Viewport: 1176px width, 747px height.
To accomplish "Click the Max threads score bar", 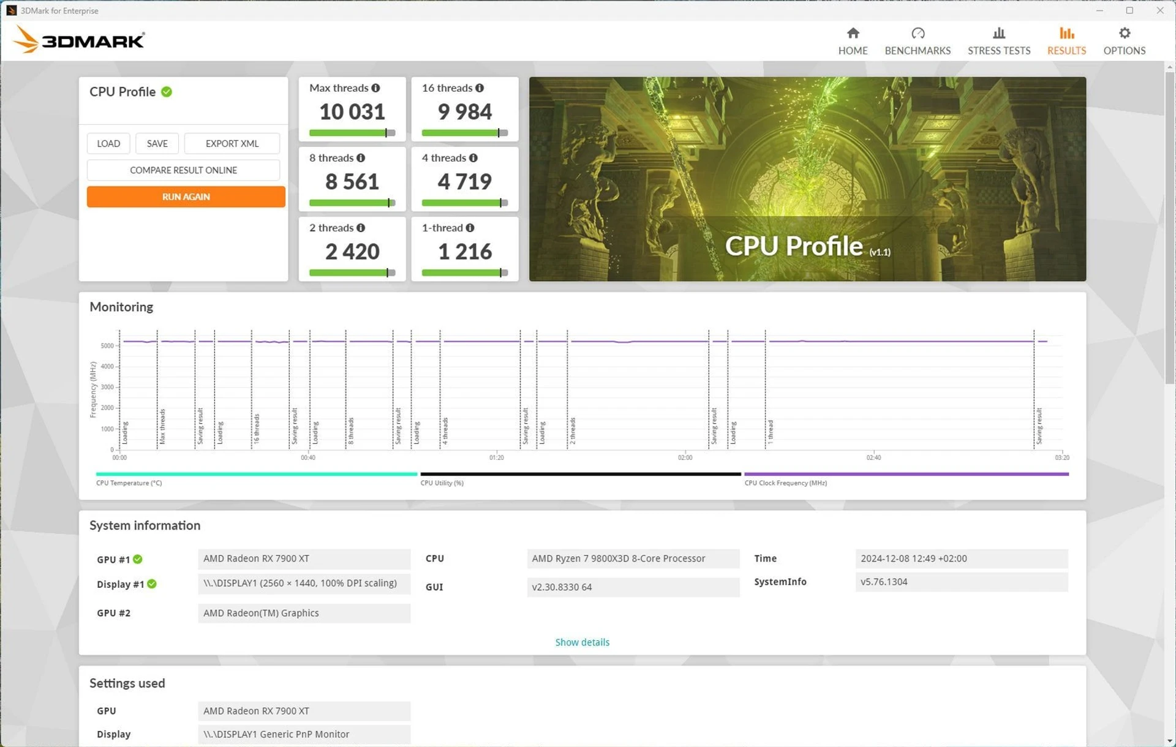I will (352, 133).
